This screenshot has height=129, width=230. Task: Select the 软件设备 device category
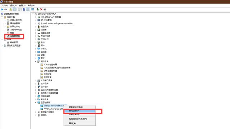click(45, 83)
